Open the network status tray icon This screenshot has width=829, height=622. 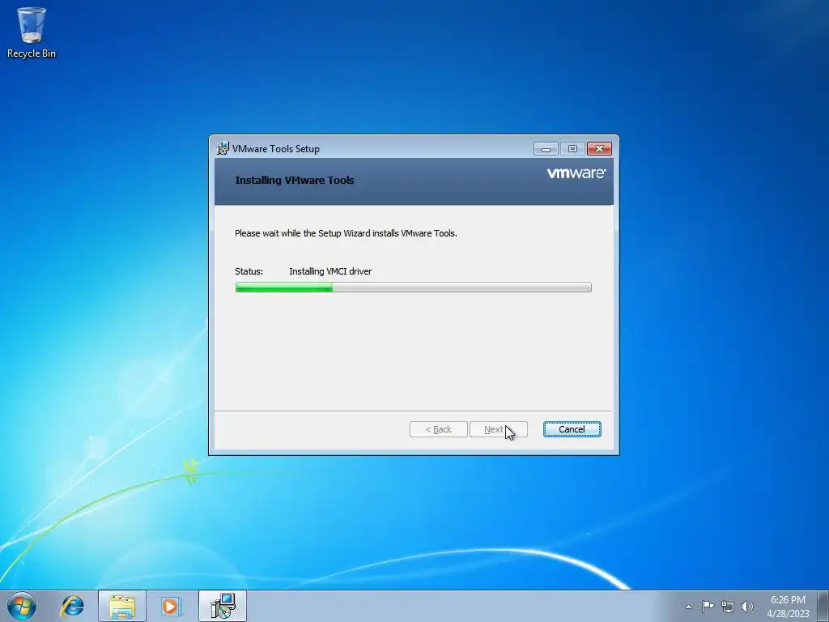point(728,607)
